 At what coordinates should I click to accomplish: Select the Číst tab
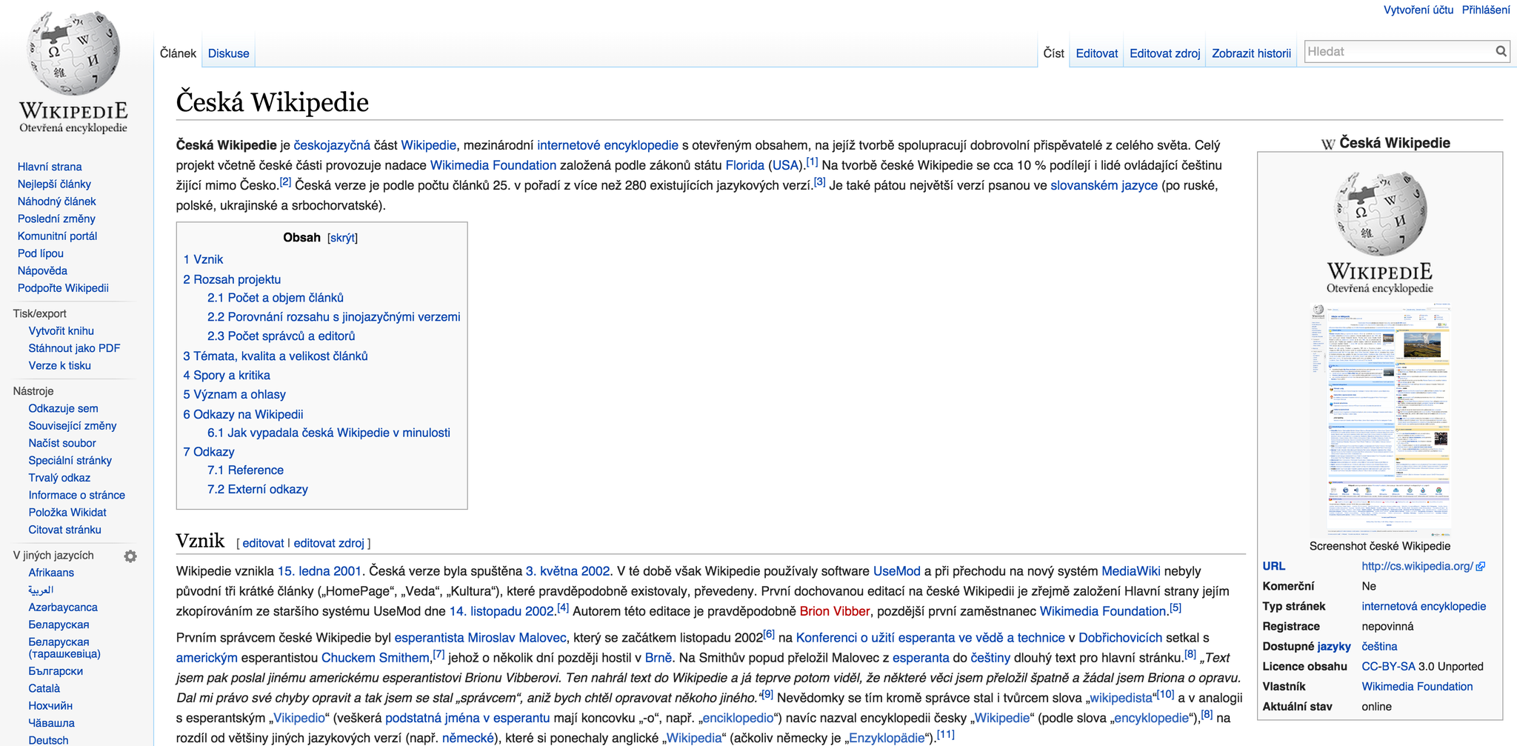click(1053, 53)
